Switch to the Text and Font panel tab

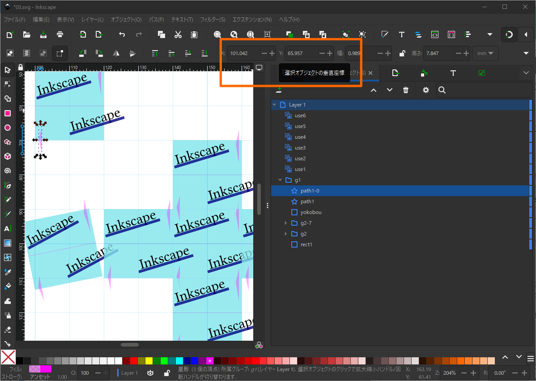(453, 73)
